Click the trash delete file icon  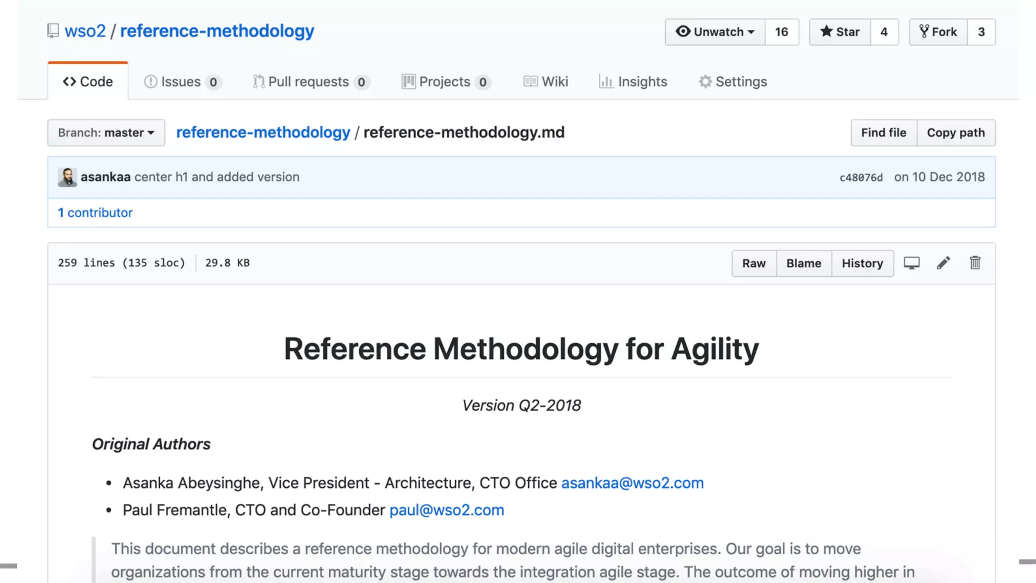pyautogui.click(x=975, y=263)
